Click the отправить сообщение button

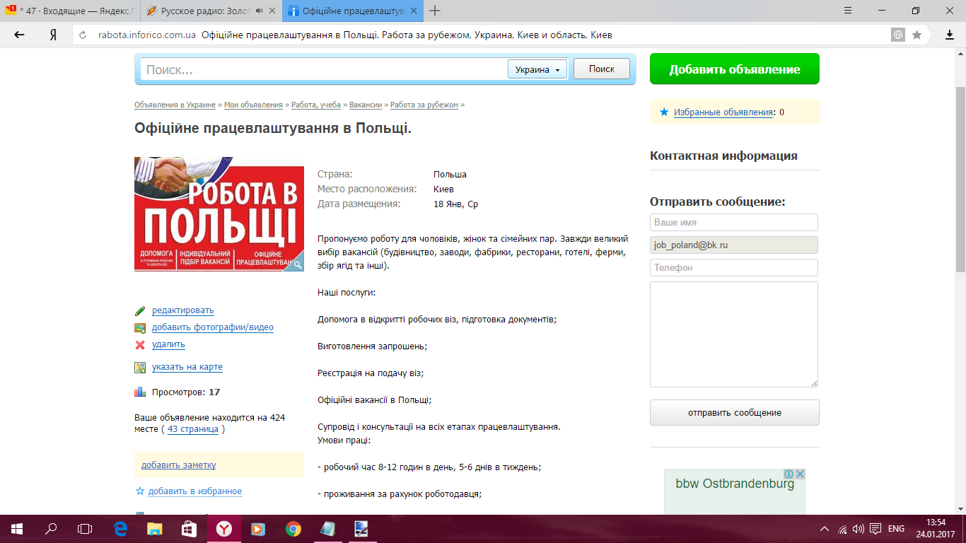tap(735, 412)
